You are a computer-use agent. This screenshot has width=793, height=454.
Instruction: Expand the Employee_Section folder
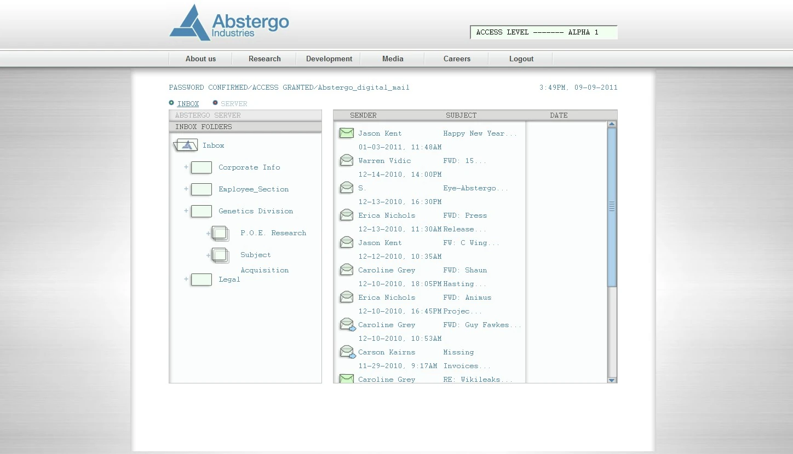click(x=186, y=189)
